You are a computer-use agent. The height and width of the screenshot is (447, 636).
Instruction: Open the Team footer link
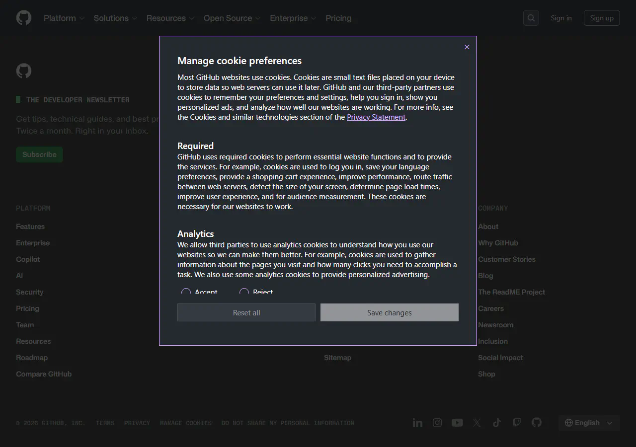(25, 325)
